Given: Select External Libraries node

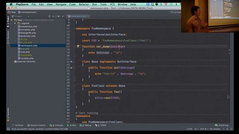Looking at the screenshot, I should tap(25, 61).
